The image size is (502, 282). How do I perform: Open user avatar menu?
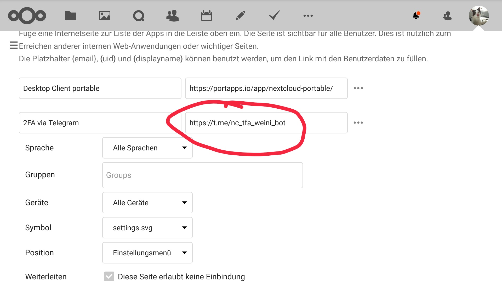479,16
